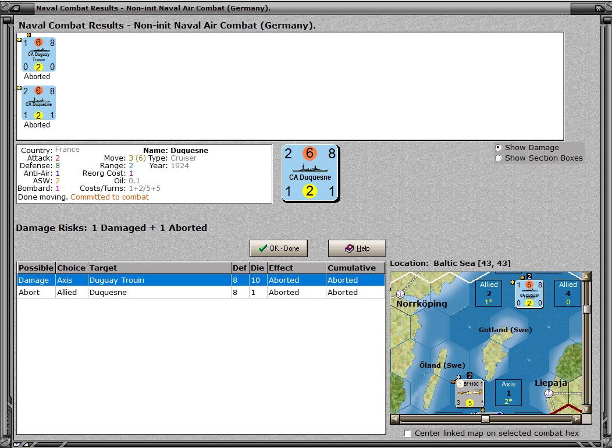Click the Cumulative column header
Screen dimensions: 612x448
click(x=355, y=268)
